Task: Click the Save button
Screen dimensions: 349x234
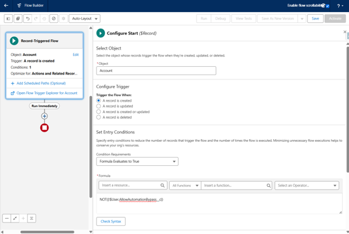Action: click(315, 18)
